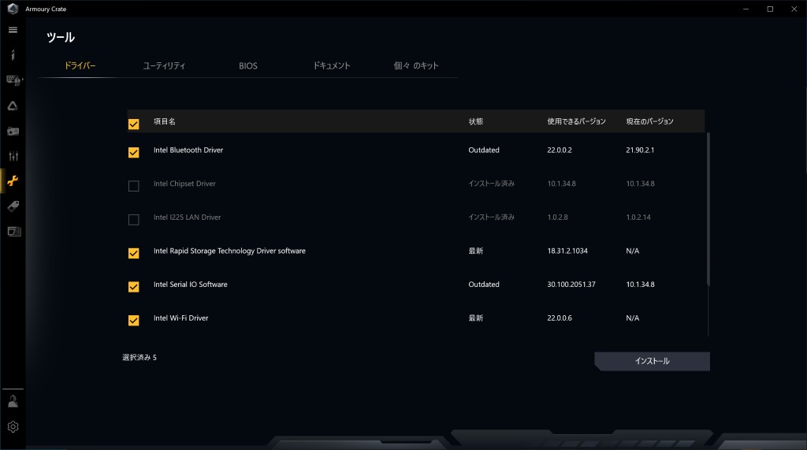Maximize the Armoury Crate window
This screenshot has width=807, height=450.
coord(770,9)
